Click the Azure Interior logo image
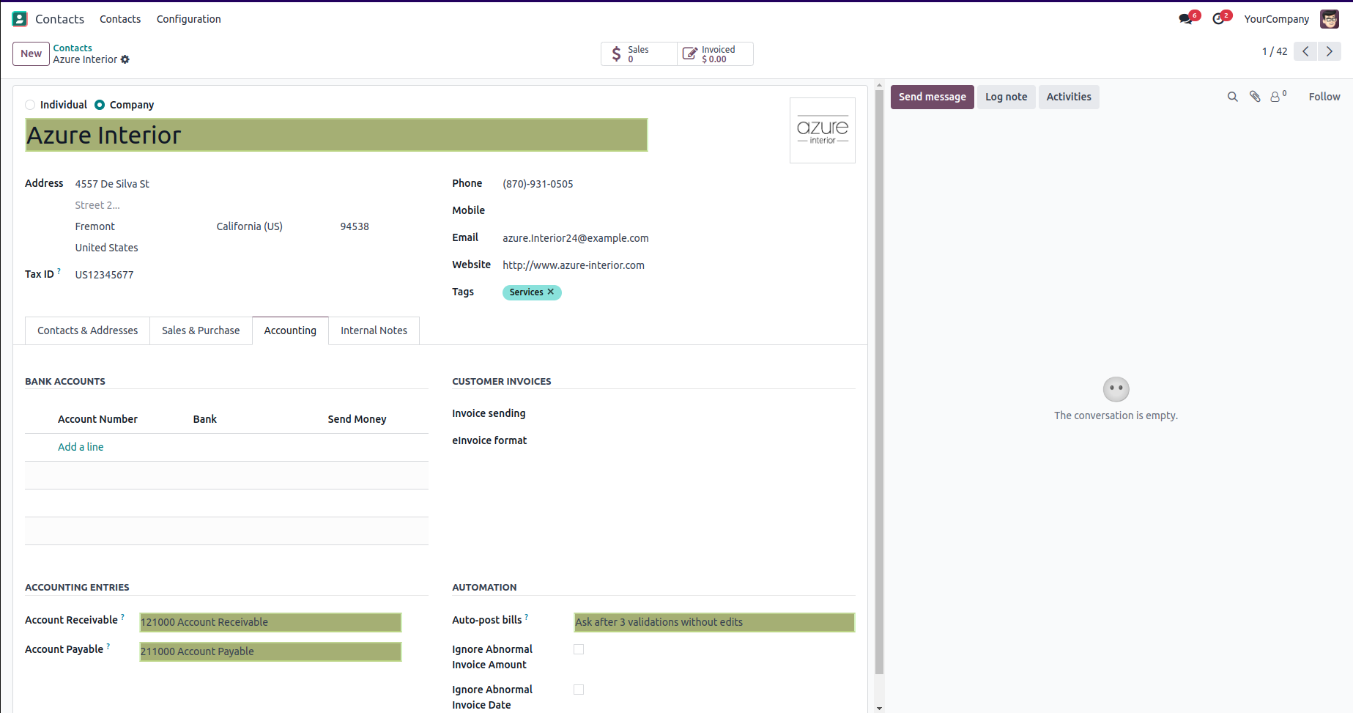The width and height of the screenshot is (1353, 713). tap(823, 130)
